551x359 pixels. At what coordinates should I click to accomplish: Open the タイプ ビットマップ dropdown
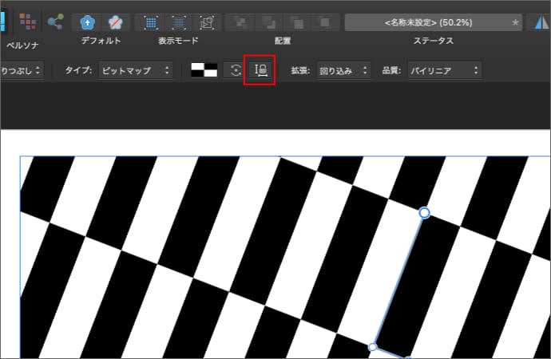136,70
